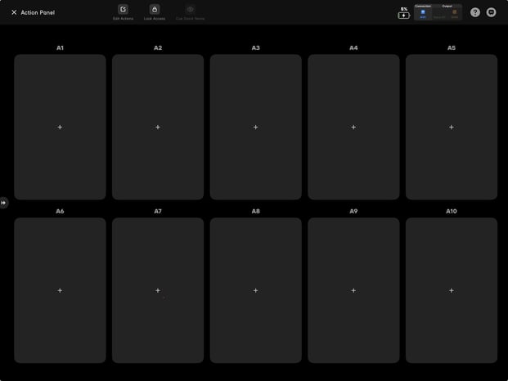Image resolution: width=508 pixels, height=381 pixels.
Task: Add an action to slot A6
Action: 60,290
